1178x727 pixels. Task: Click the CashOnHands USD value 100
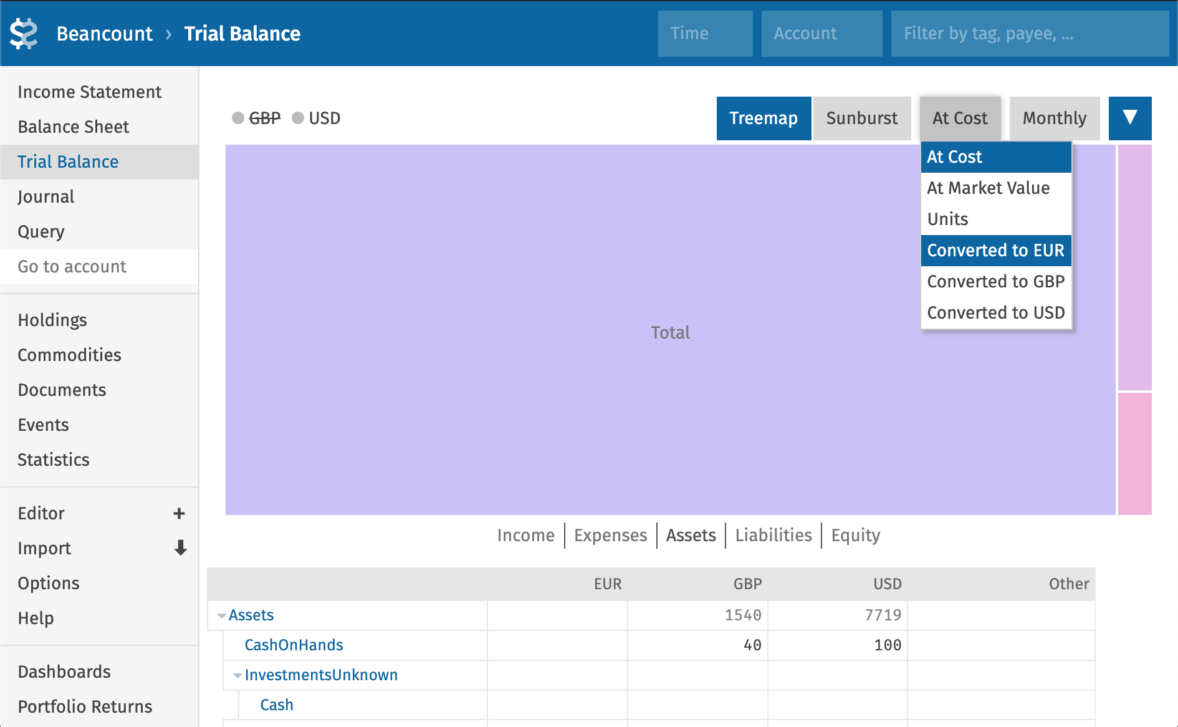pos(888,645)
